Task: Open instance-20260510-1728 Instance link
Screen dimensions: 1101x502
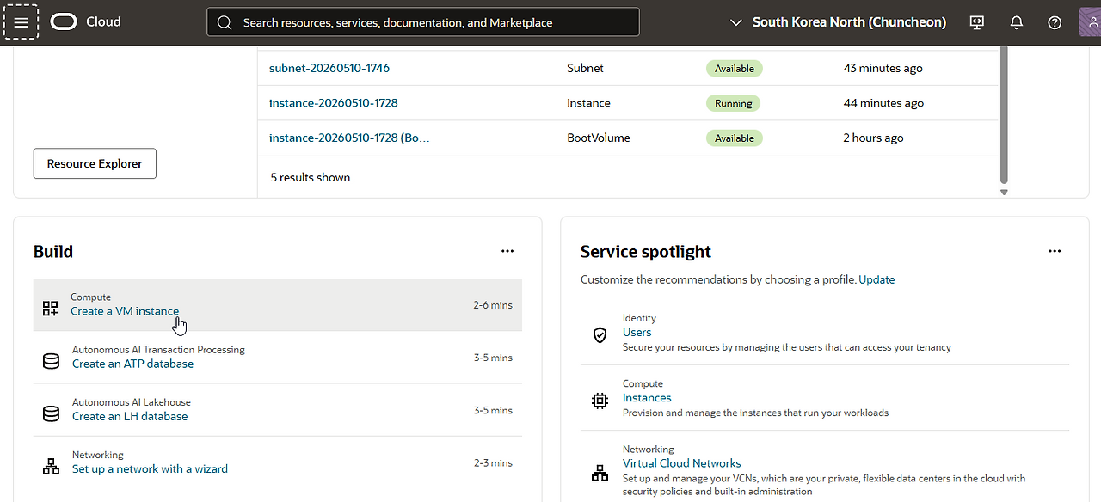Action: click(x=334, y=103)
